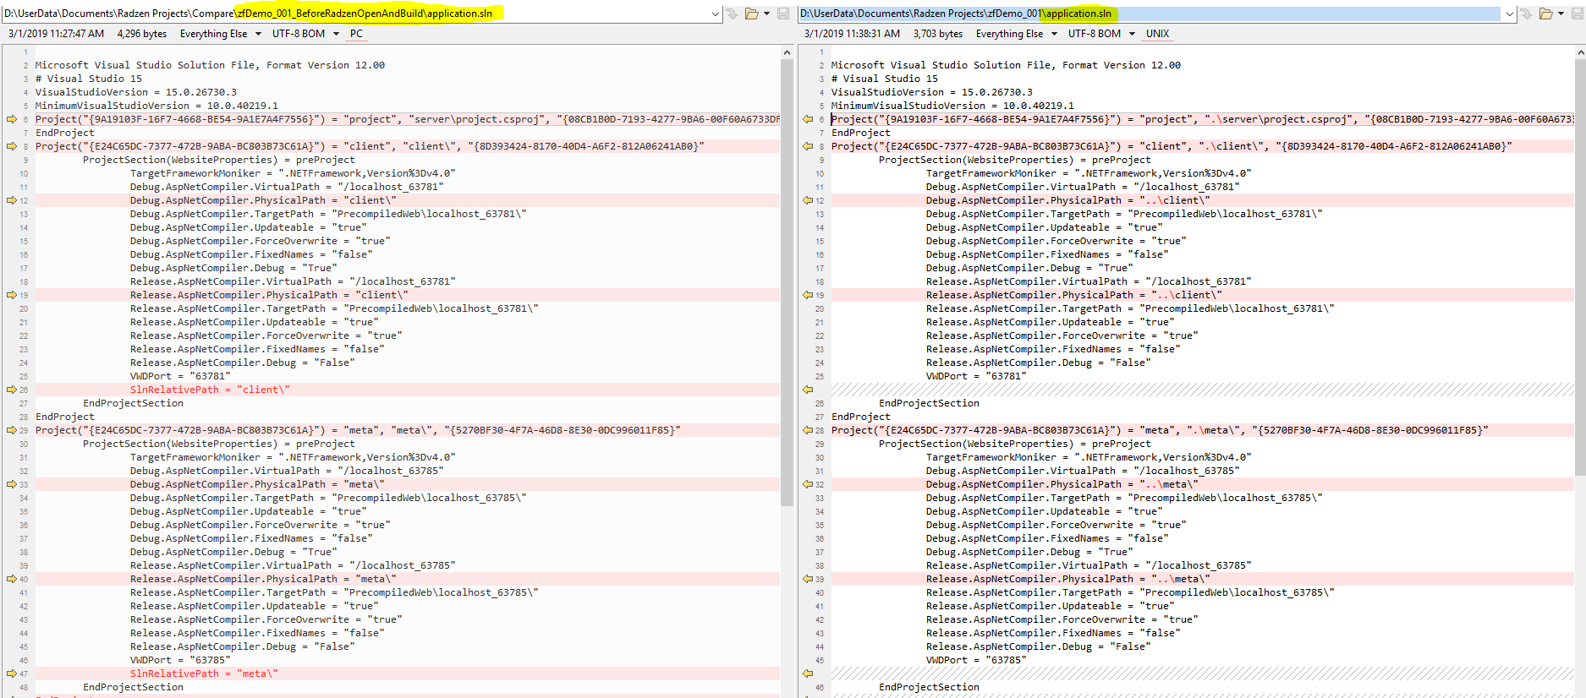The width and height of the screenshot is (1586, 698).
Task: Save the right pane file
Action: click(1578, 14)
